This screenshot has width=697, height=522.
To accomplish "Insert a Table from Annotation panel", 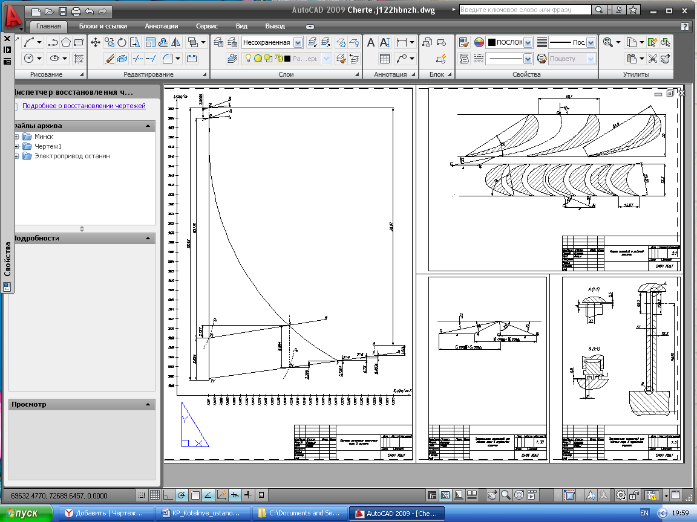I will [385, 59].
